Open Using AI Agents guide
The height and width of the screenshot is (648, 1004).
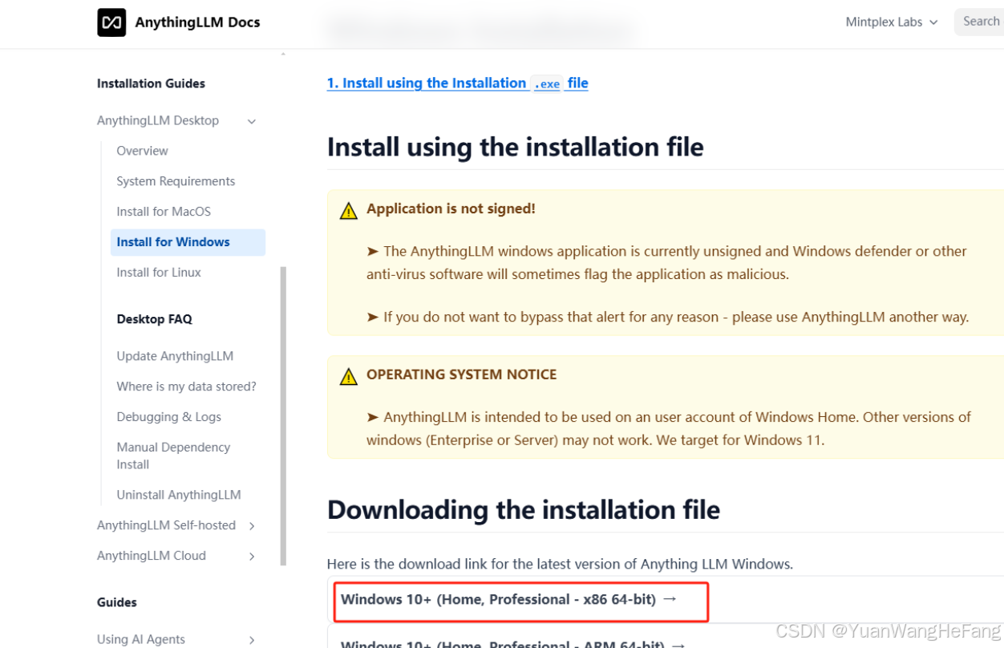pyautogui.click(x=141, y=639)
